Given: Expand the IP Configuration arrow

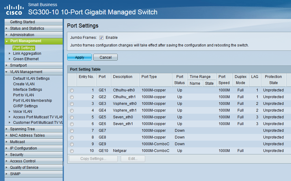Looking at the screenshot, I should pos(7,148).
